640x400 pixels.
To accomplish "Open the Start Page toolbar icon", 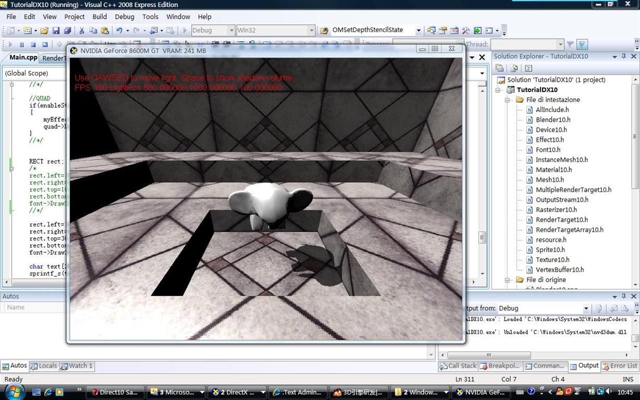I will click(x=477, y=30).
